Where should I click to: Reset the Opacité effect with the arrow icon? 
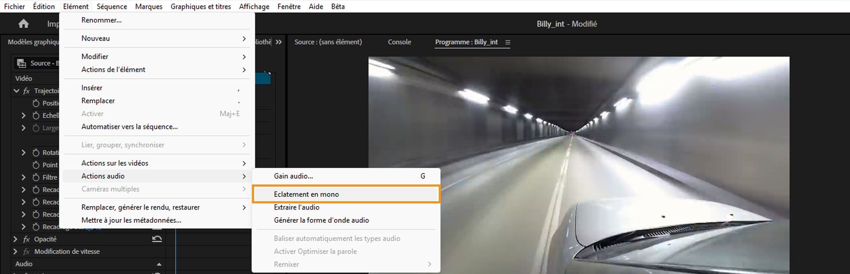[157, 239]
